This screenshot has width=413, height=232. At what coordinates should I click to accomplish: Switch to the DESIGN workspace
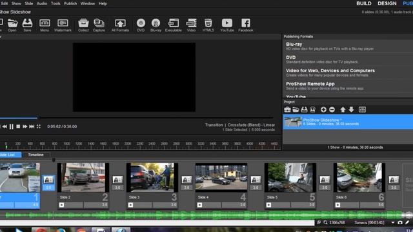pos(387,3)
